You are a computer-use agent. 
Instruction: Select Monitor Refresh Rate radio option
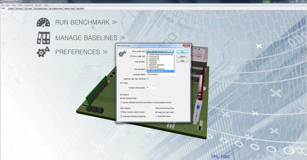121,102
